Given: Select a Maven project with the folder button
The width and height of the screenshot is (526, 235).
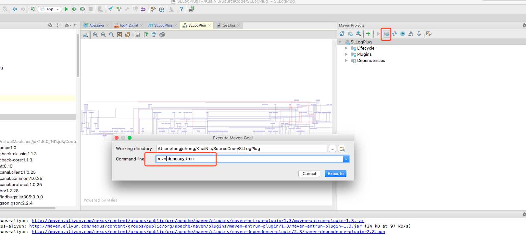Looking at the screenshot, I should tap(342, 149).
